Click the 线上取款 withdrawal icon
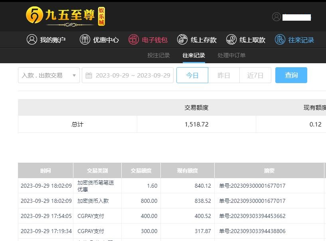Screen dimensions: 326x241 (231, 40)
